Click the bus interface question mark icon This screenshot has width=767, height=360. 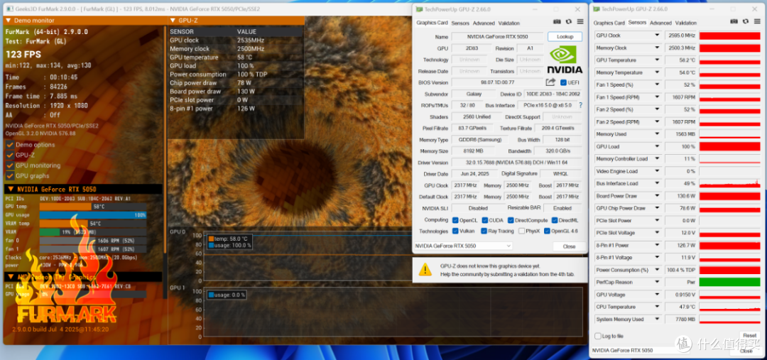pyautogui.click(x=581, y=105)
